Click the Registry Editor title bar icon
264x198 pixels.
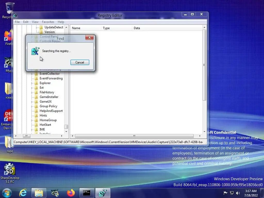pos(15,15)
